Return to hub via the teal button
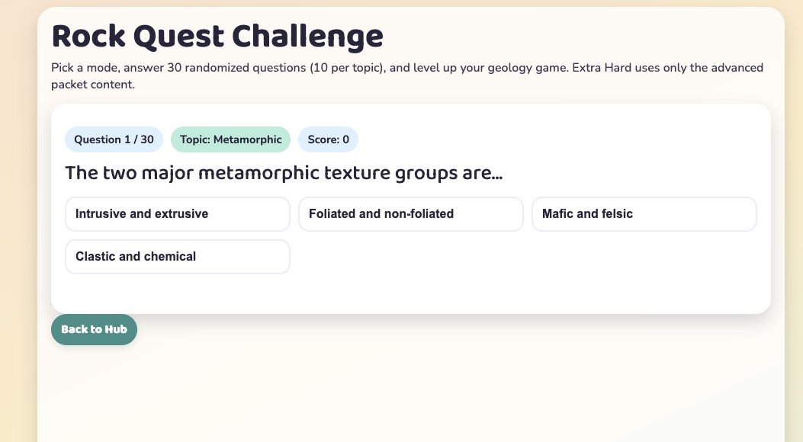The image size is (803, 442). tap(94, 329)
